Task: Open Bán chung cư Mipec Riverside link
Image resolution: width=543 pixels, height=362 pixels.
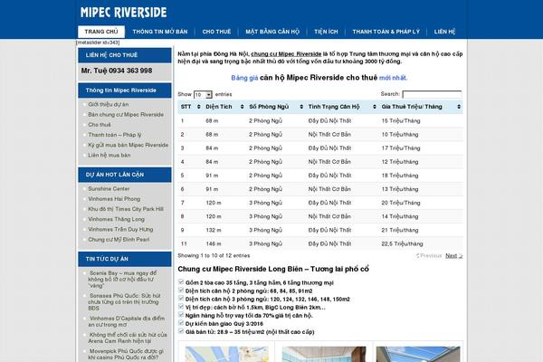Action: [126, 115]
